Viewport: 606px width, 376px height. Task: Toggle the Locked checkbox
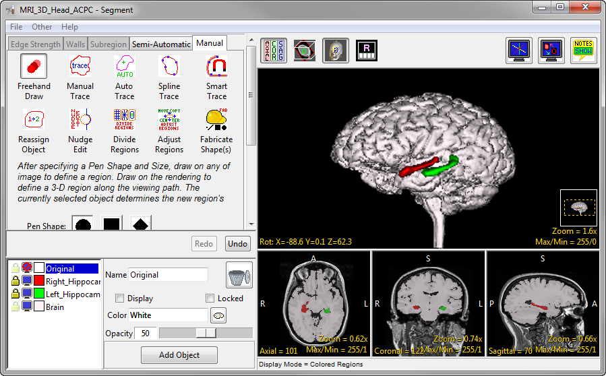(210, 299)
